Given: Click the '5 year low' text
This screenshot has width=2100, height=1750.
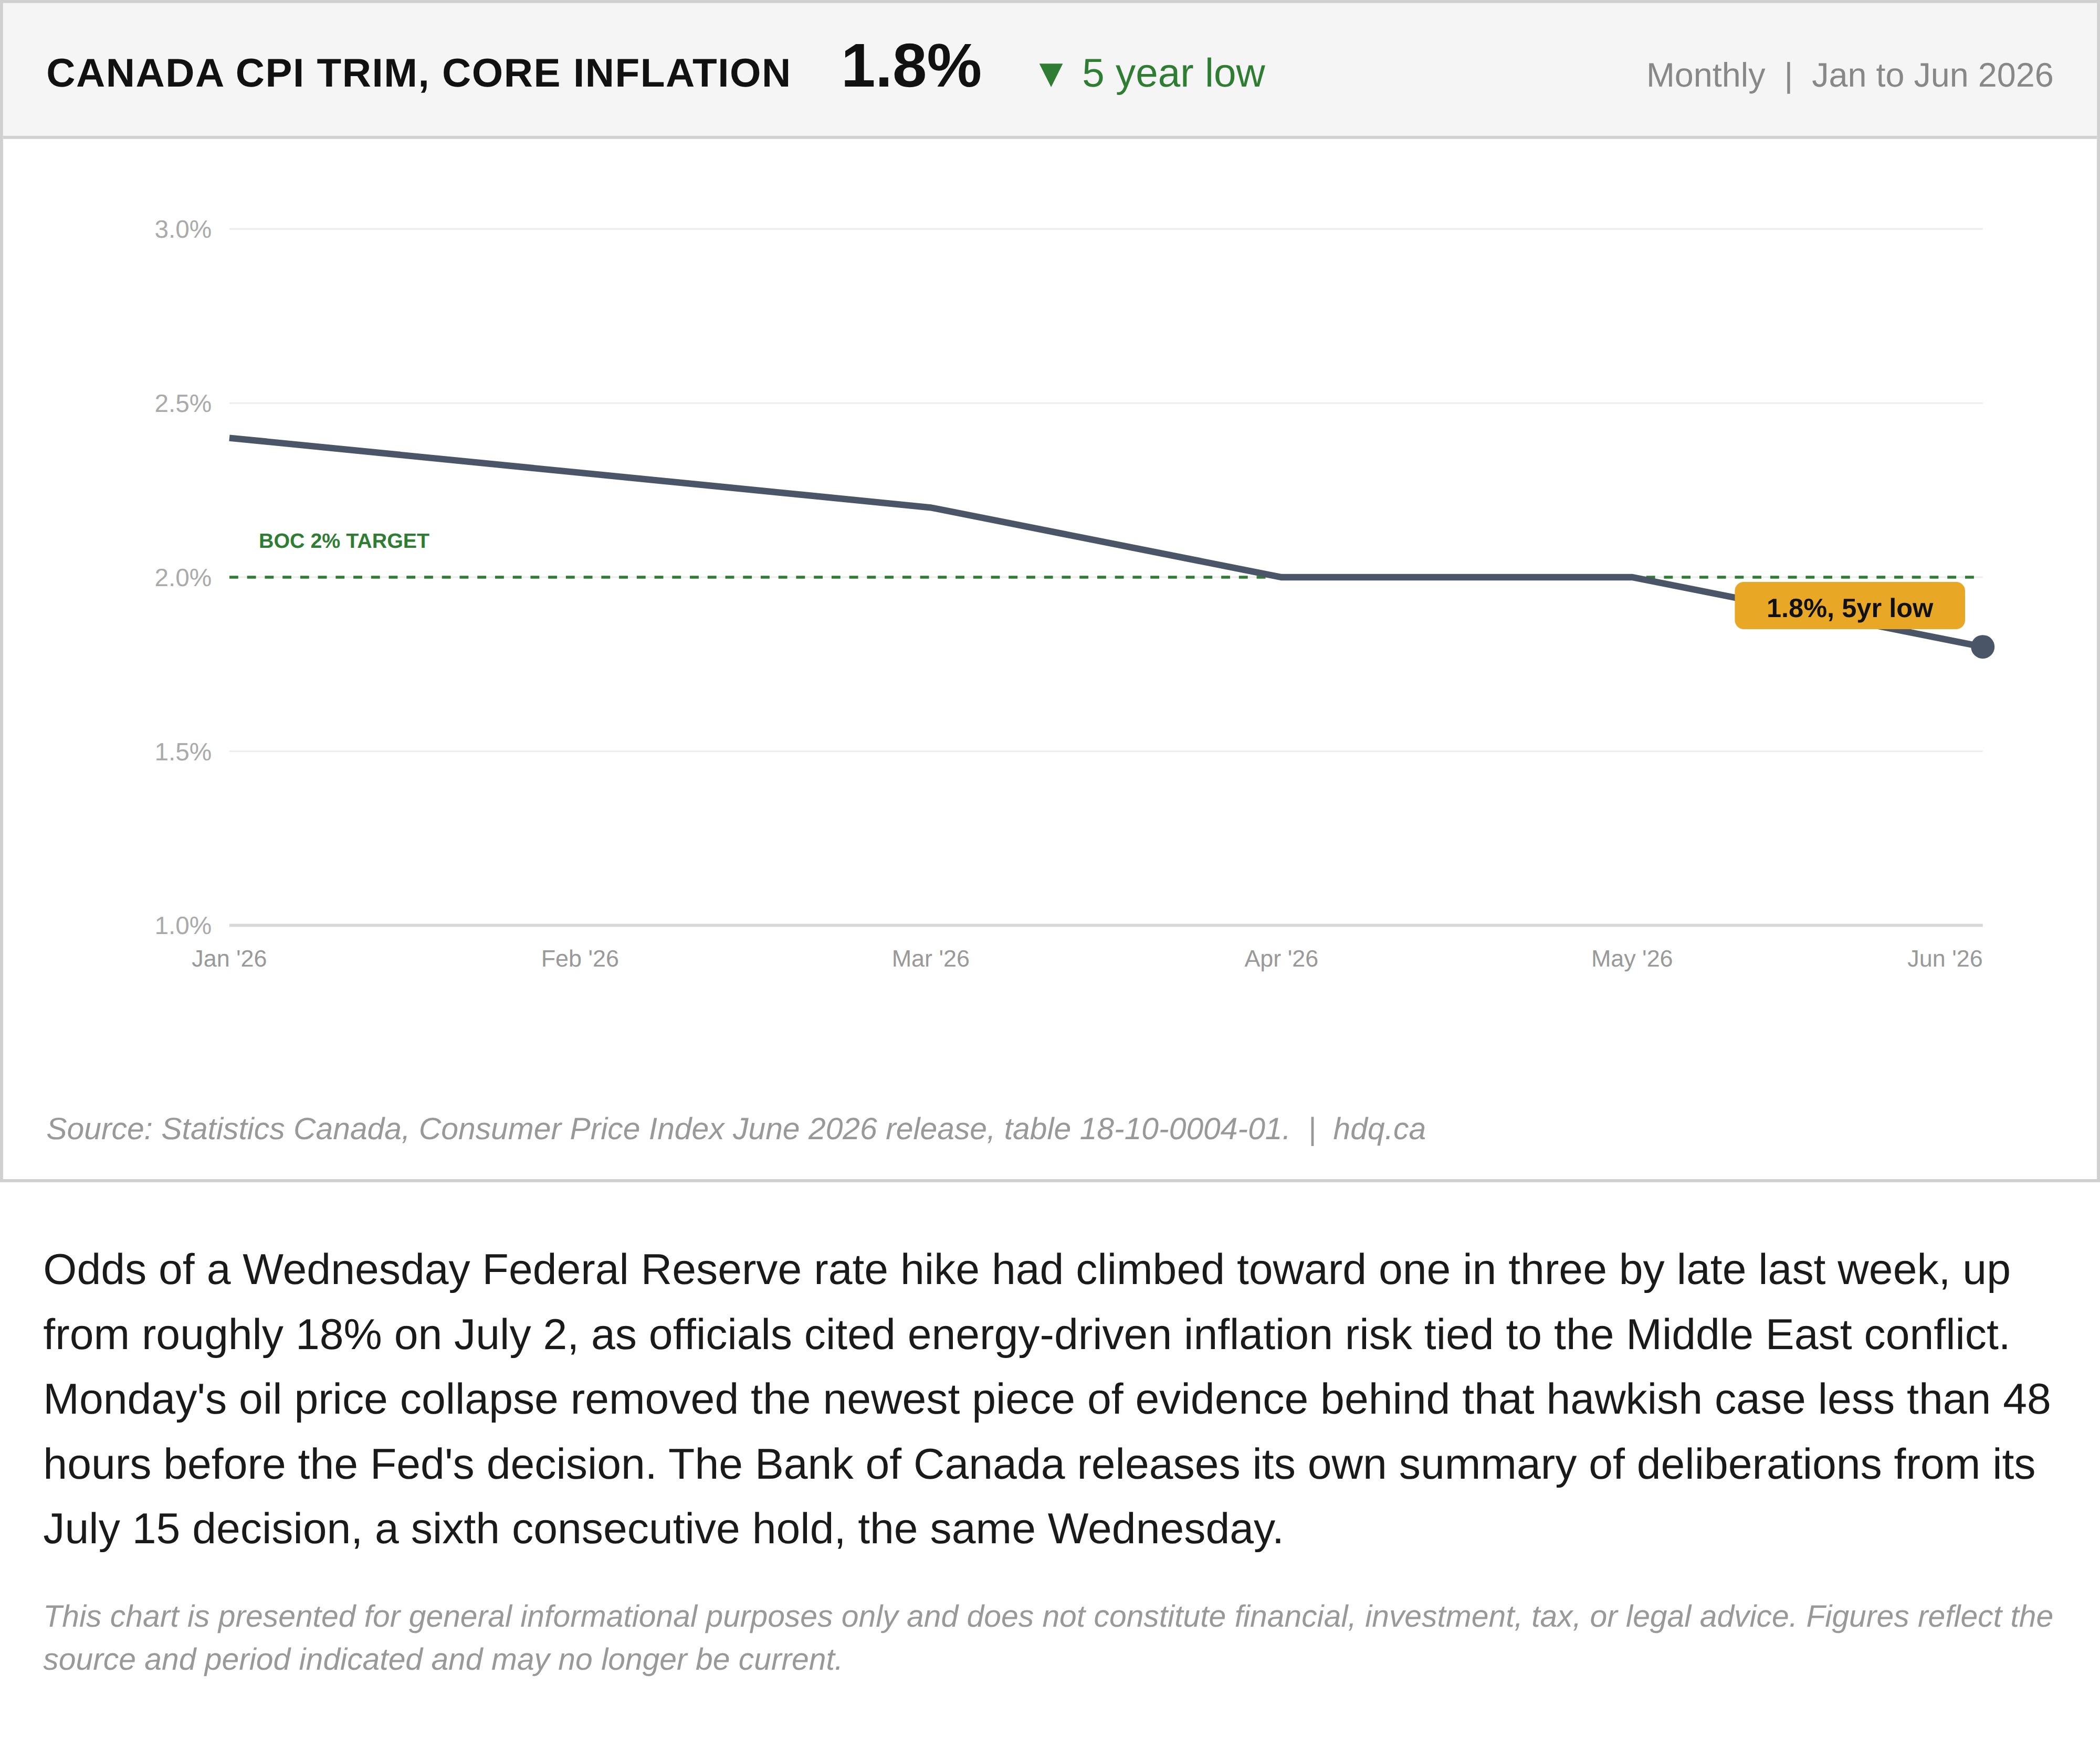Looking at the screenshot, I should pos(1173,73).
